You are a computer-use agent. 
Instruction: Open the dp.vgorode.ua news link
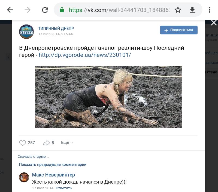tap(85, 55)
